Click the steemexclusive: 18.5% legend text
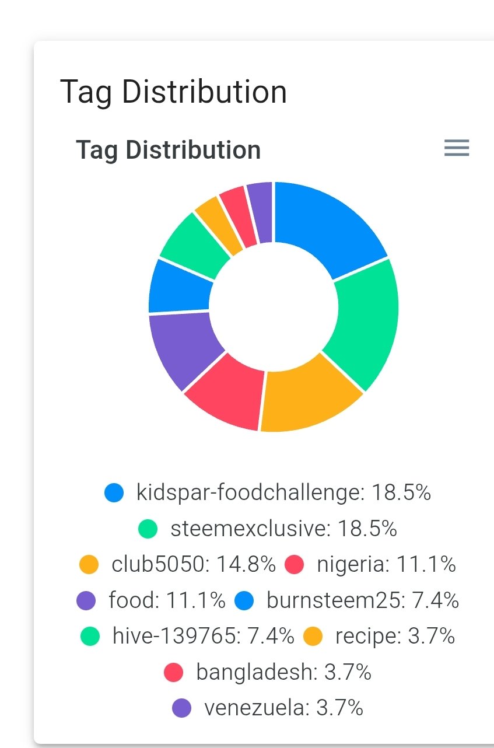Viewport: 494px width, 748px height. click(283, 529)
